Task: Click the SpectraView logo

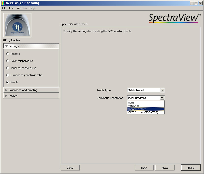Action: tap(174, 18)
